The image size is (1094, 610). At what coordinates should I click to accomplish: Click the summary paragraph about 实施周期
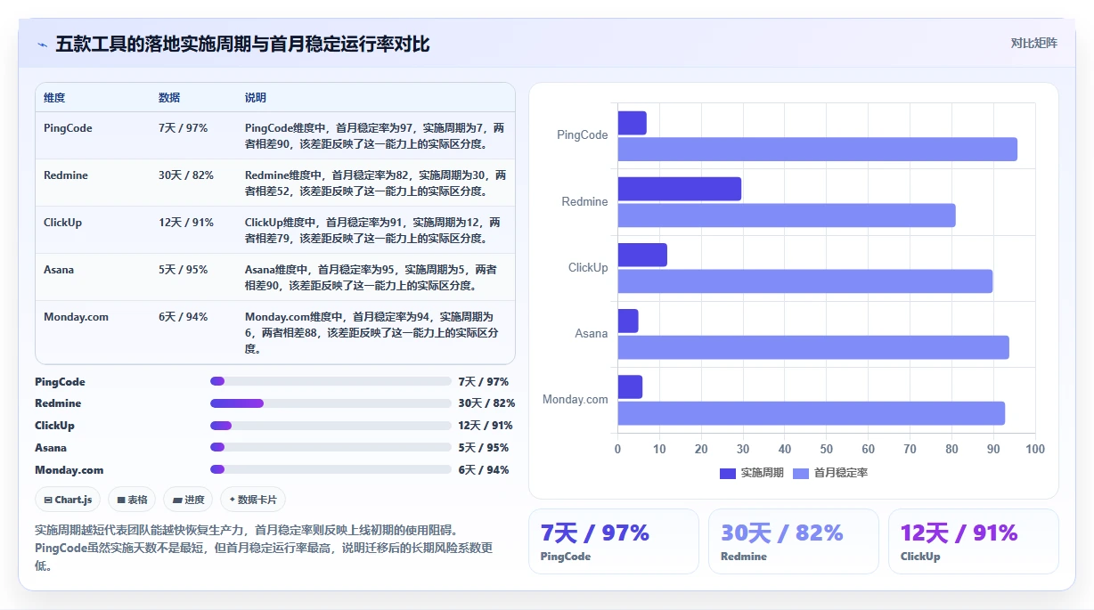[264, 548]
